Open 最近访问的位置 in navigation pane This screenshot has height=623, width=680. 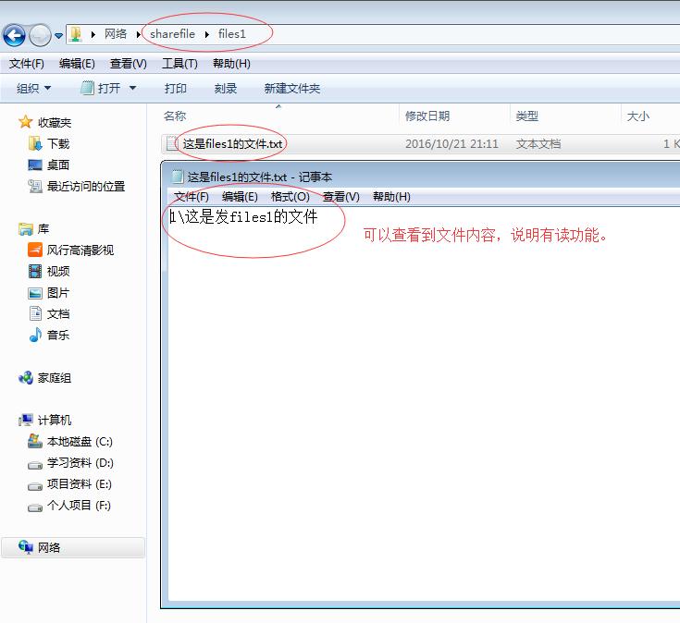[86, 187]
